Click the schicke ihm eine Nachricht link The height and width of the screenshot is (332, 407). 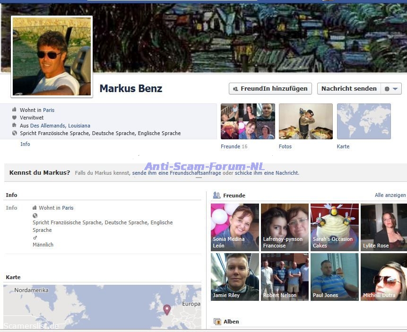point(267,173)
